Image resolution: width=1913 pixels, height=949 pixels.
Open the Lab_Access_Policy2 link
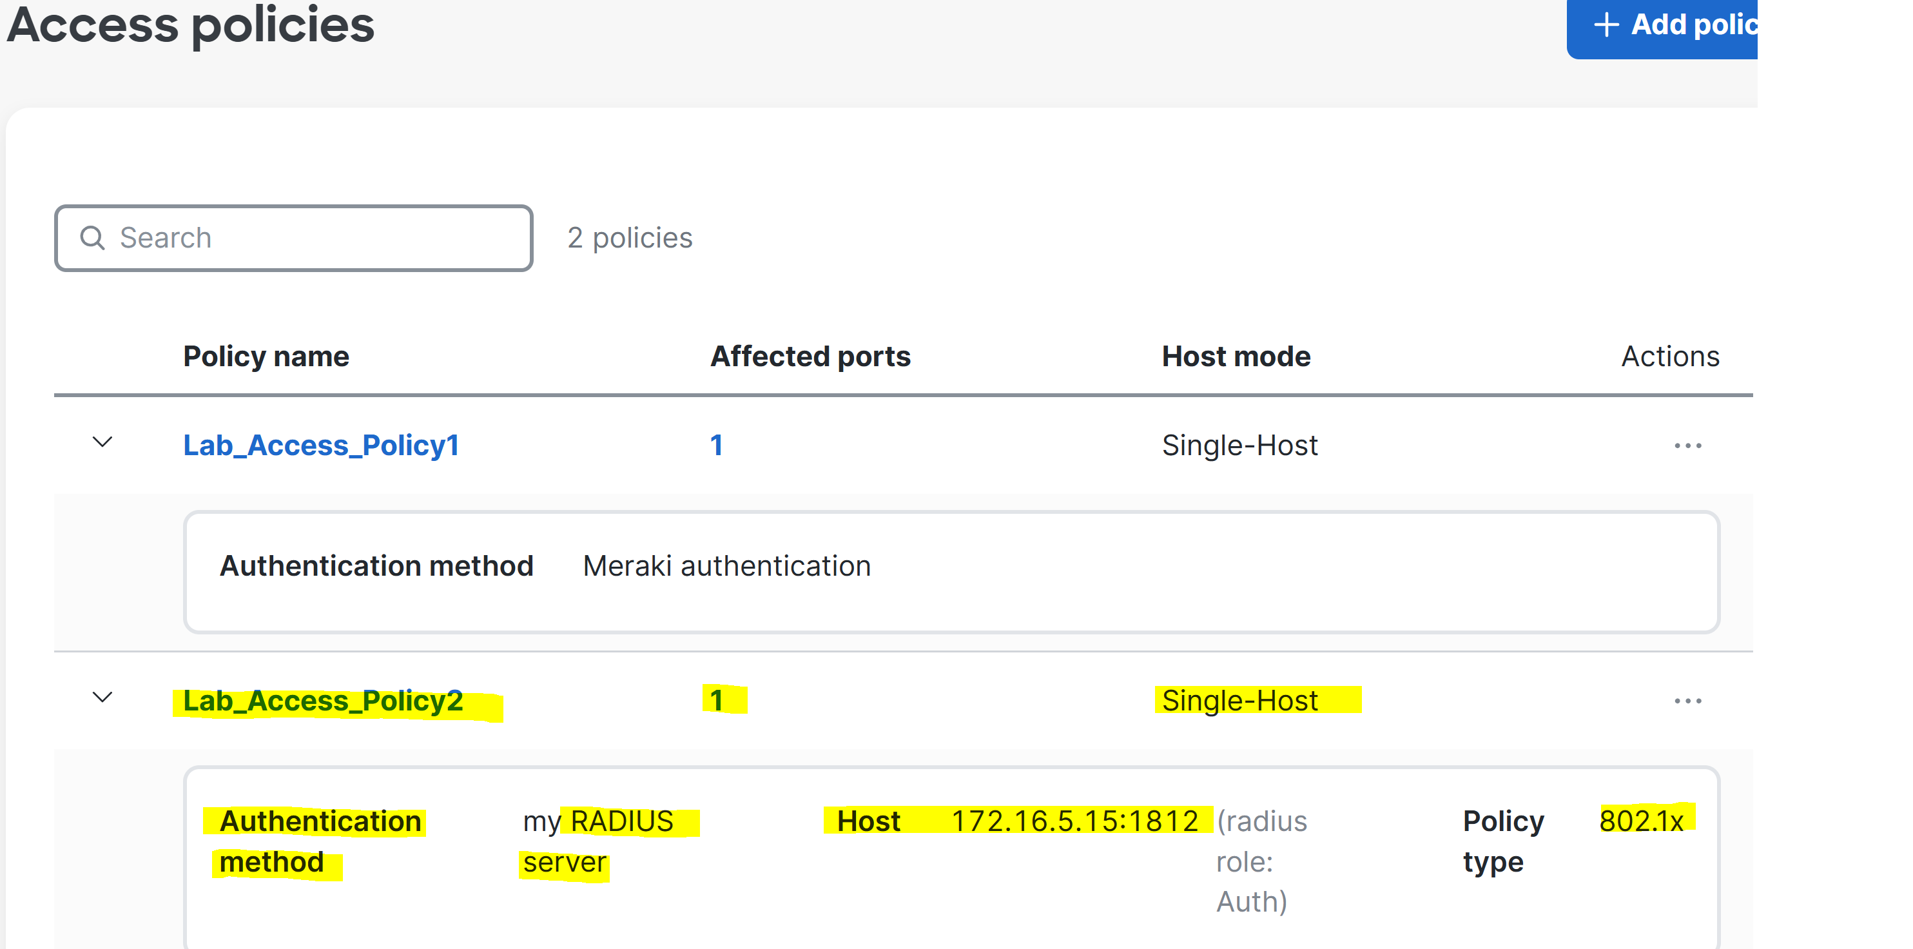(323, 701)
